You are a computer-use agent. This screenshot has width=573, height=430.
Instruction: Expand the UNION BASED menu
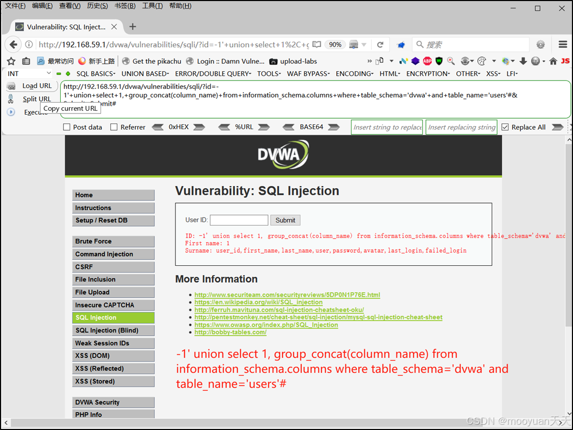coord(145,74)
